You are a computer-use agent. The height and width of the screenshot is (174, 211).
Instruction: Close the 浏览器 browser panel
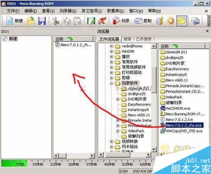pyautogui.click(x=207, y=31)
